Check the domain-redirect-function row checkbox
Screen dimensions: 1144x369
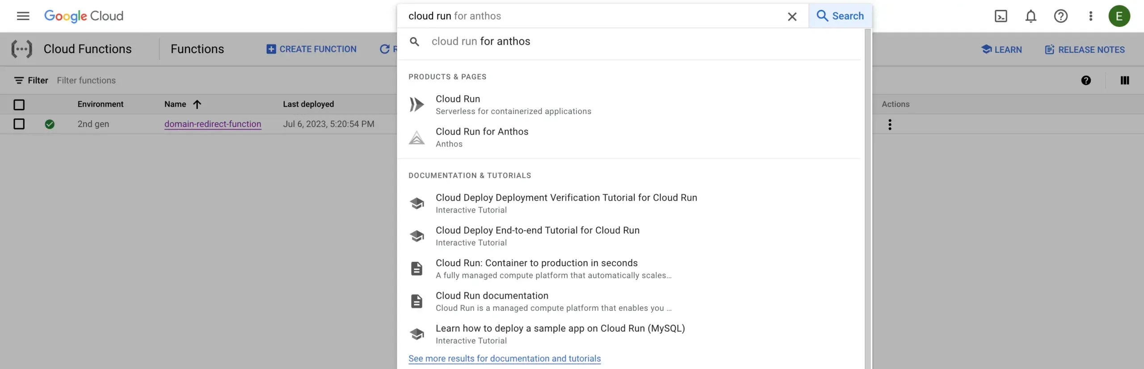19,124
